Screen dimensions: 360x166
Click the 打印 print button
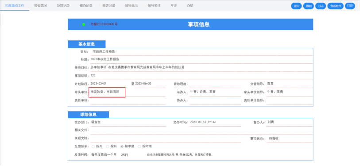[x=350, y=6]
